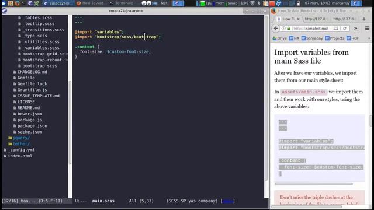This screenshot has height=210, width=374.
Task: Open the package.json file
Action: [32, 126]
